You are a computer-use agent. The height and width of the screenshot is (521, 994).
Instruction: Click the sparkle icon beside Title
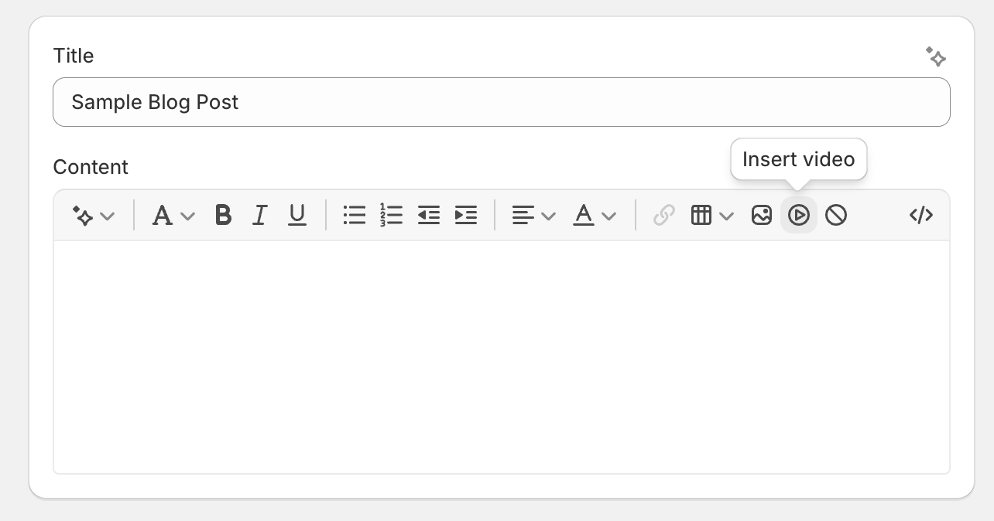[x=936, y=56]
